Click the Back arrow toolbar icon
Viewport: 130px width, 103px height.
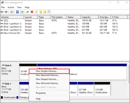(x=2, y=12)
